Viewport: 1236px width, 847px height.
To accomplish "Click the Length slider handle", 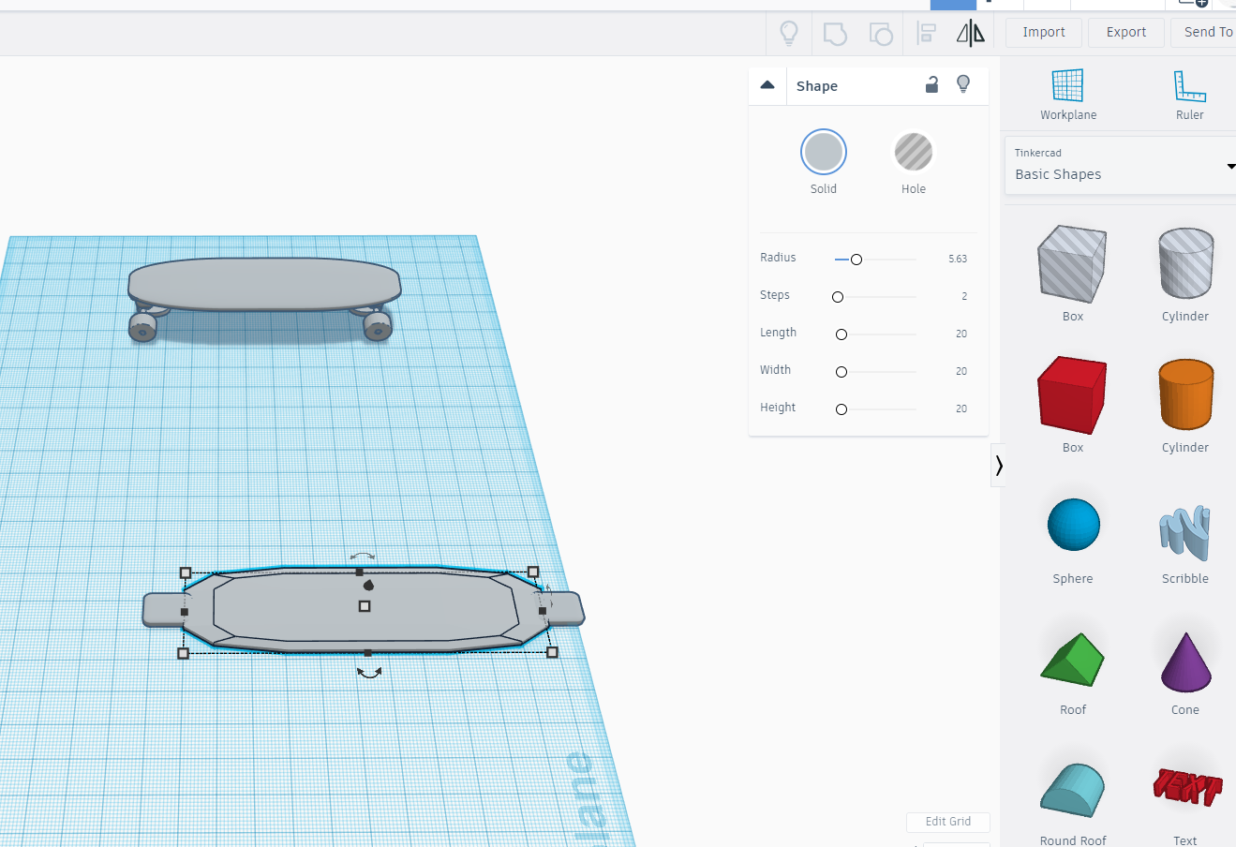I will pos(841,334).
